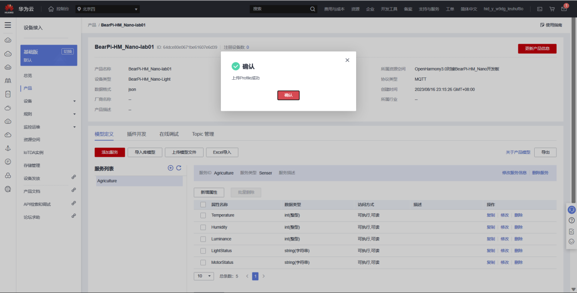Click the globe icon in left rail
This screenshot has width=577, height=293.
[8, 189]
